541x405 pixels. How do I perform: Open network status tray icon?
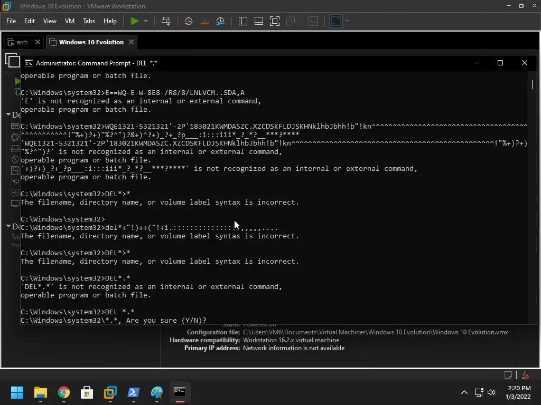(479, 392)
